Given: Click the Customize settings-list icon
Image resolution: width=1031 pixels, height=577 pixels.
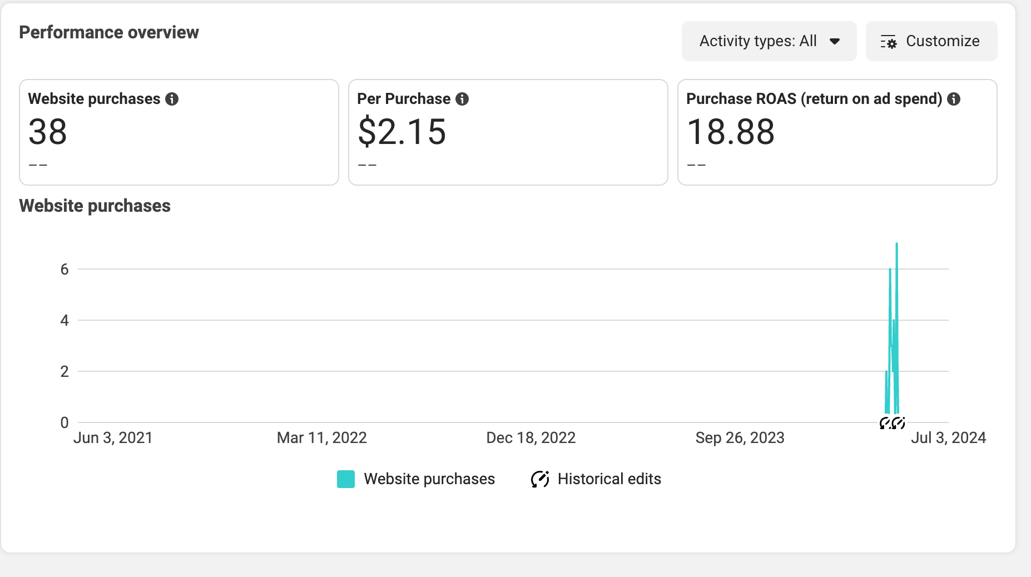Looking at the screenshot, I should coord(888,42).
